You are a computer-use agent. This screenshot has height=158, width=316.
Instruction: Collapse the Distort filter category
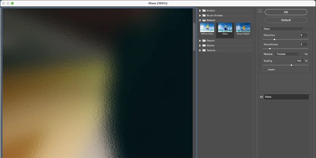point(200,20)
